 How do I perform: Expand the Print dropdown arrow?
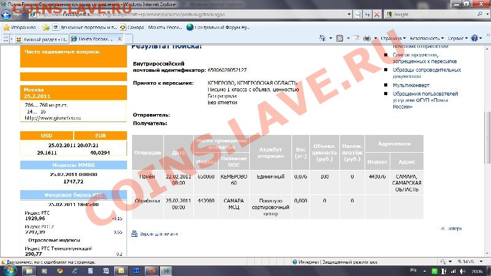point(376,38)
